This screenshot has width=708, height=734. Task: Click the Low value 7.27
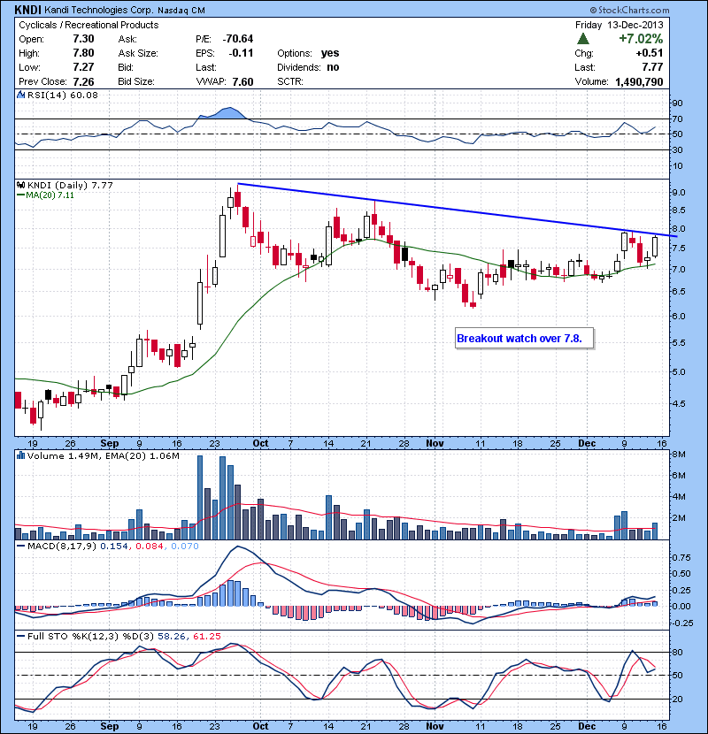point(83,67)
